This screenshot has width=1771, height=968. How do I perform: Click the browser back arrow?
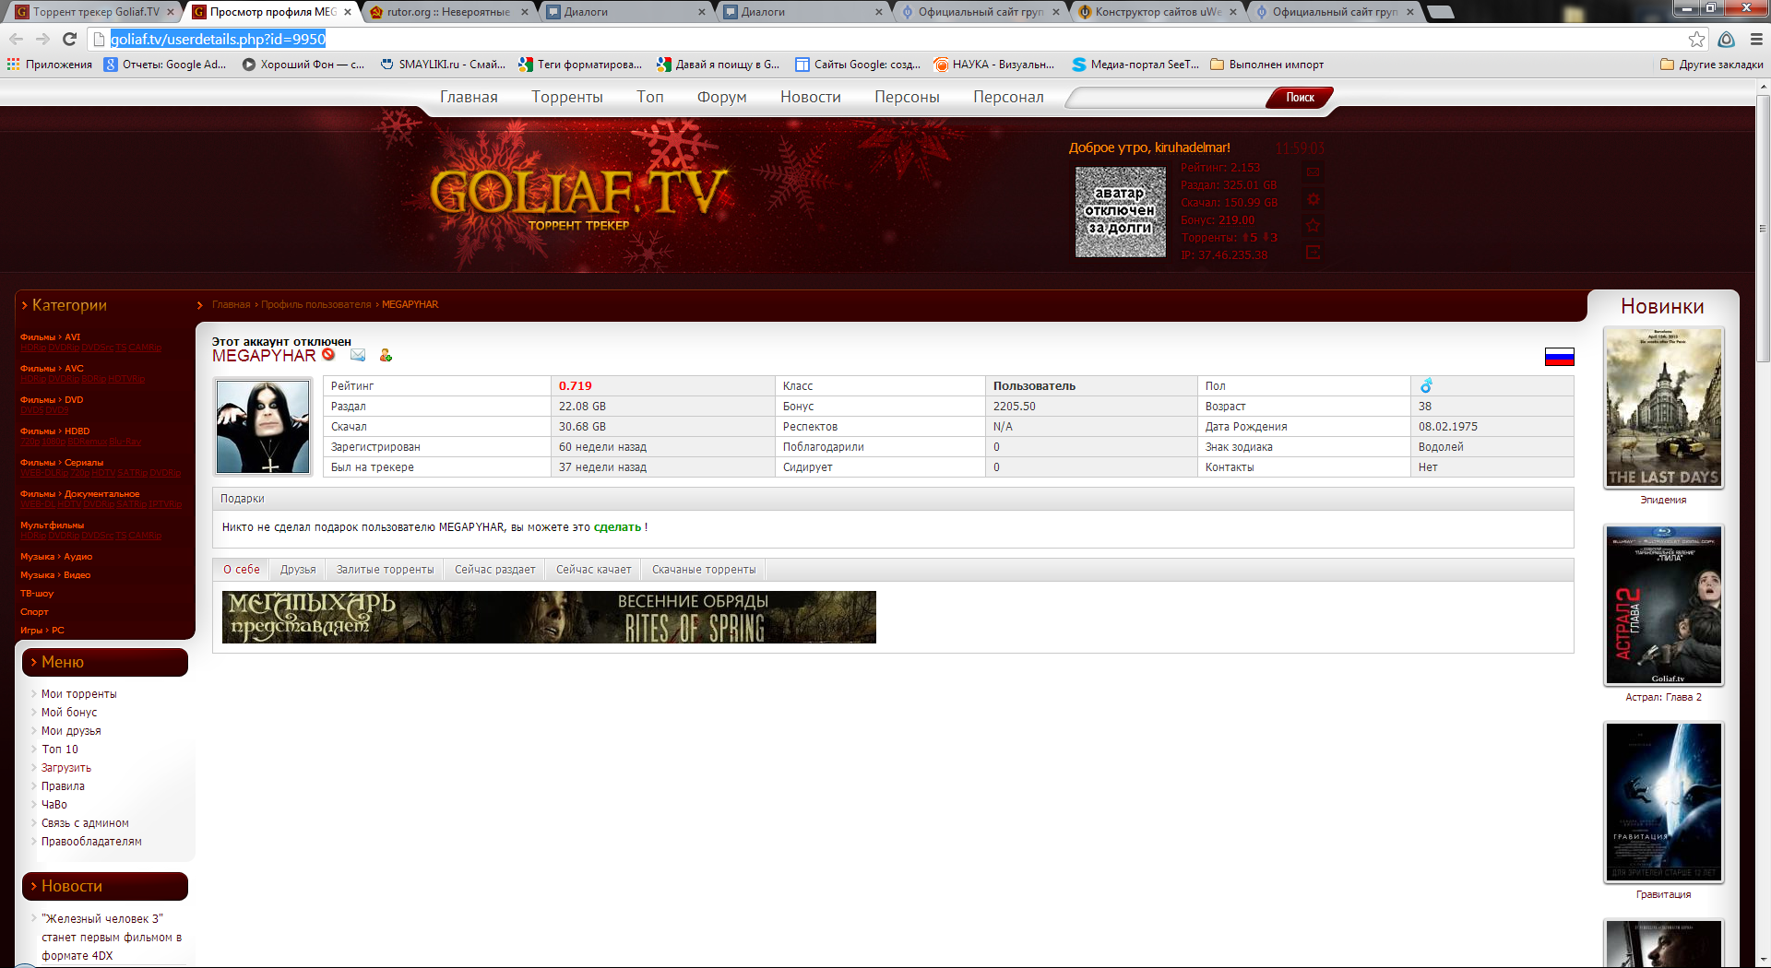[16, 39]
